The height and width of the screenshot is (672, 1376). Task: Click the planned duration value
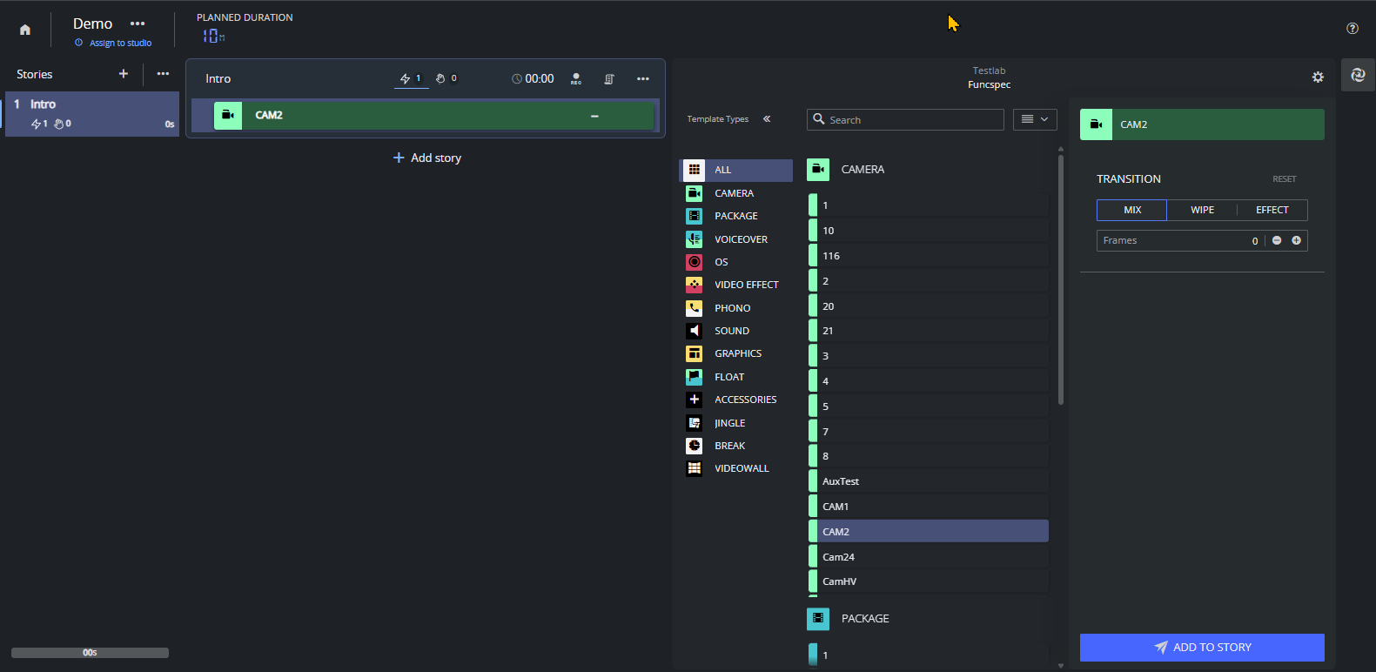214,36
